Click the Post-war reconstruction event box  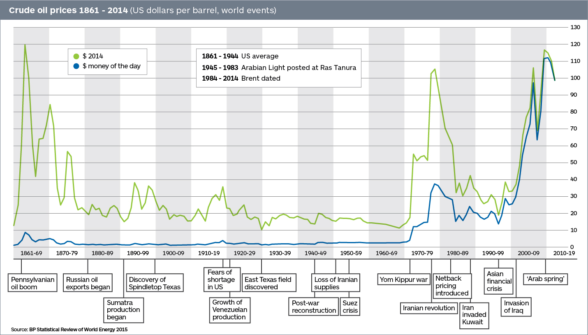314,306
